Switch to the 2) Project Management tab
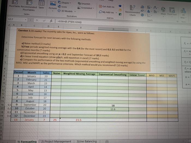 point(56,141)
